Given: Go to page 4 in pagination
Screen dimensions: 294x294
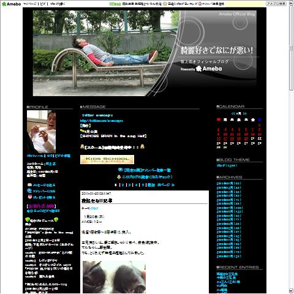Looking at the screenshot, I should [136, 185].
